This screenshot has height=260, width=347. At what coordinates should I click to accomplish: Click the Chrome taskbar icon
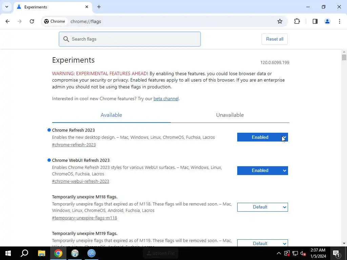(58, 253)
